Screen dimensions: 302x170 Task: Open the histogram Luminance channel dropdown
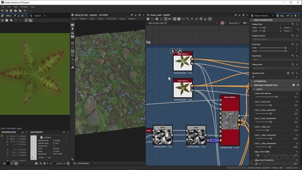tap(53, 137)
